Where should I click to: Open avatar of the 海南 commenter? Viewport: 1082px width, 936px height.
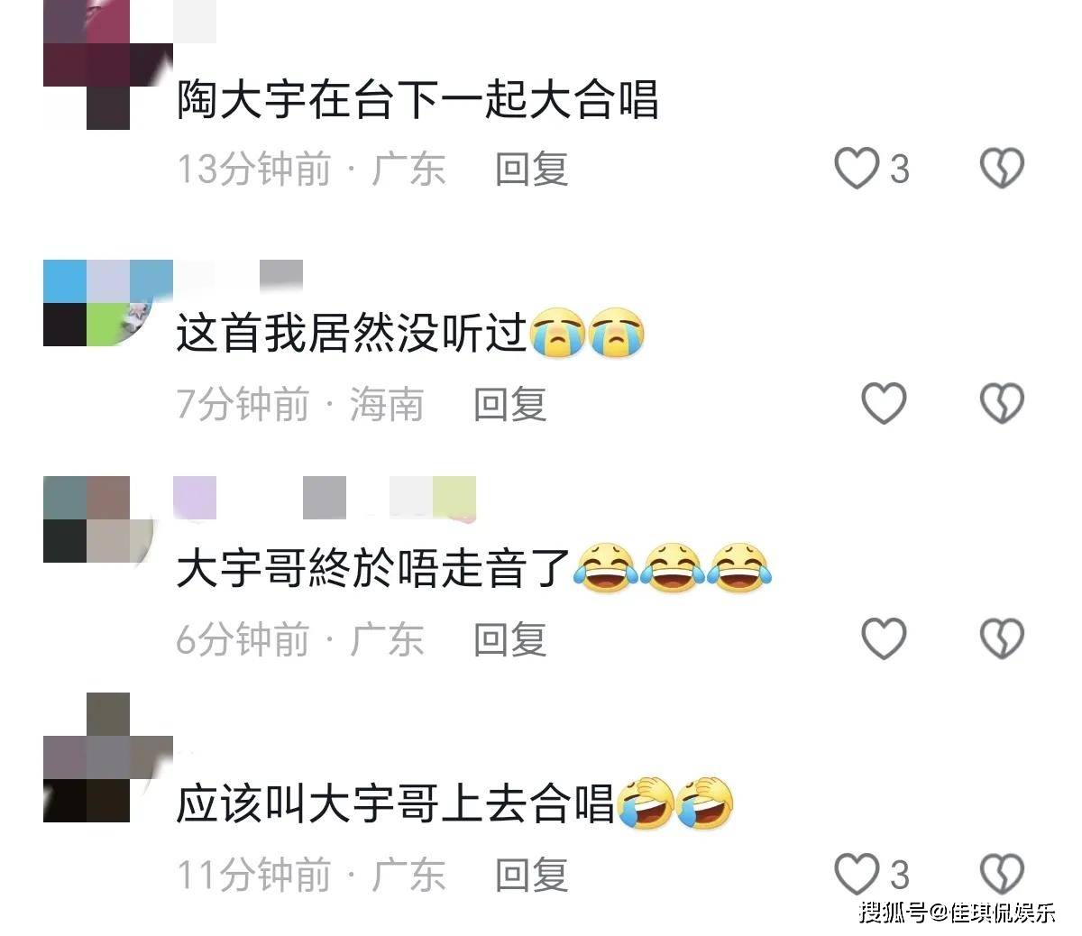(108, 303)
